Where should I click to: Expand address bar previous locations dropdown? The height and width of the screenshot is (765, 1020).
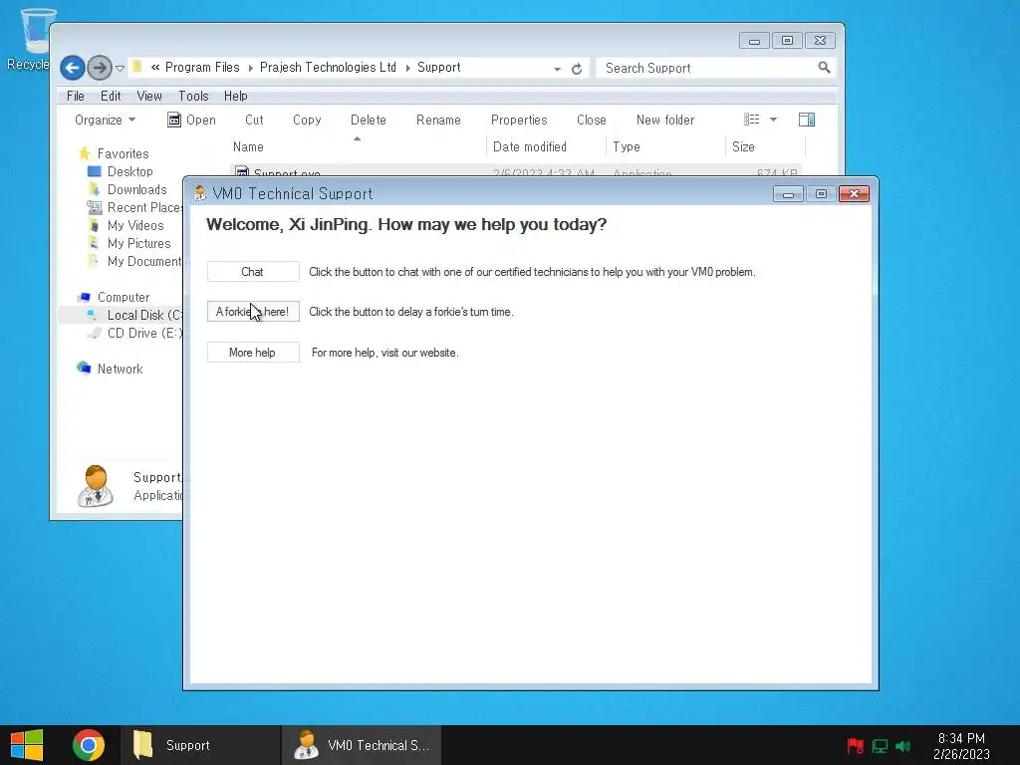(558, 69)
